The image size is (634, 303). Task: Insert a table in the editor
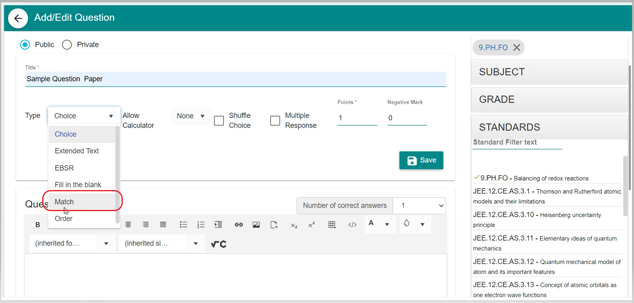pyautogui.click(x=332, y=225)
